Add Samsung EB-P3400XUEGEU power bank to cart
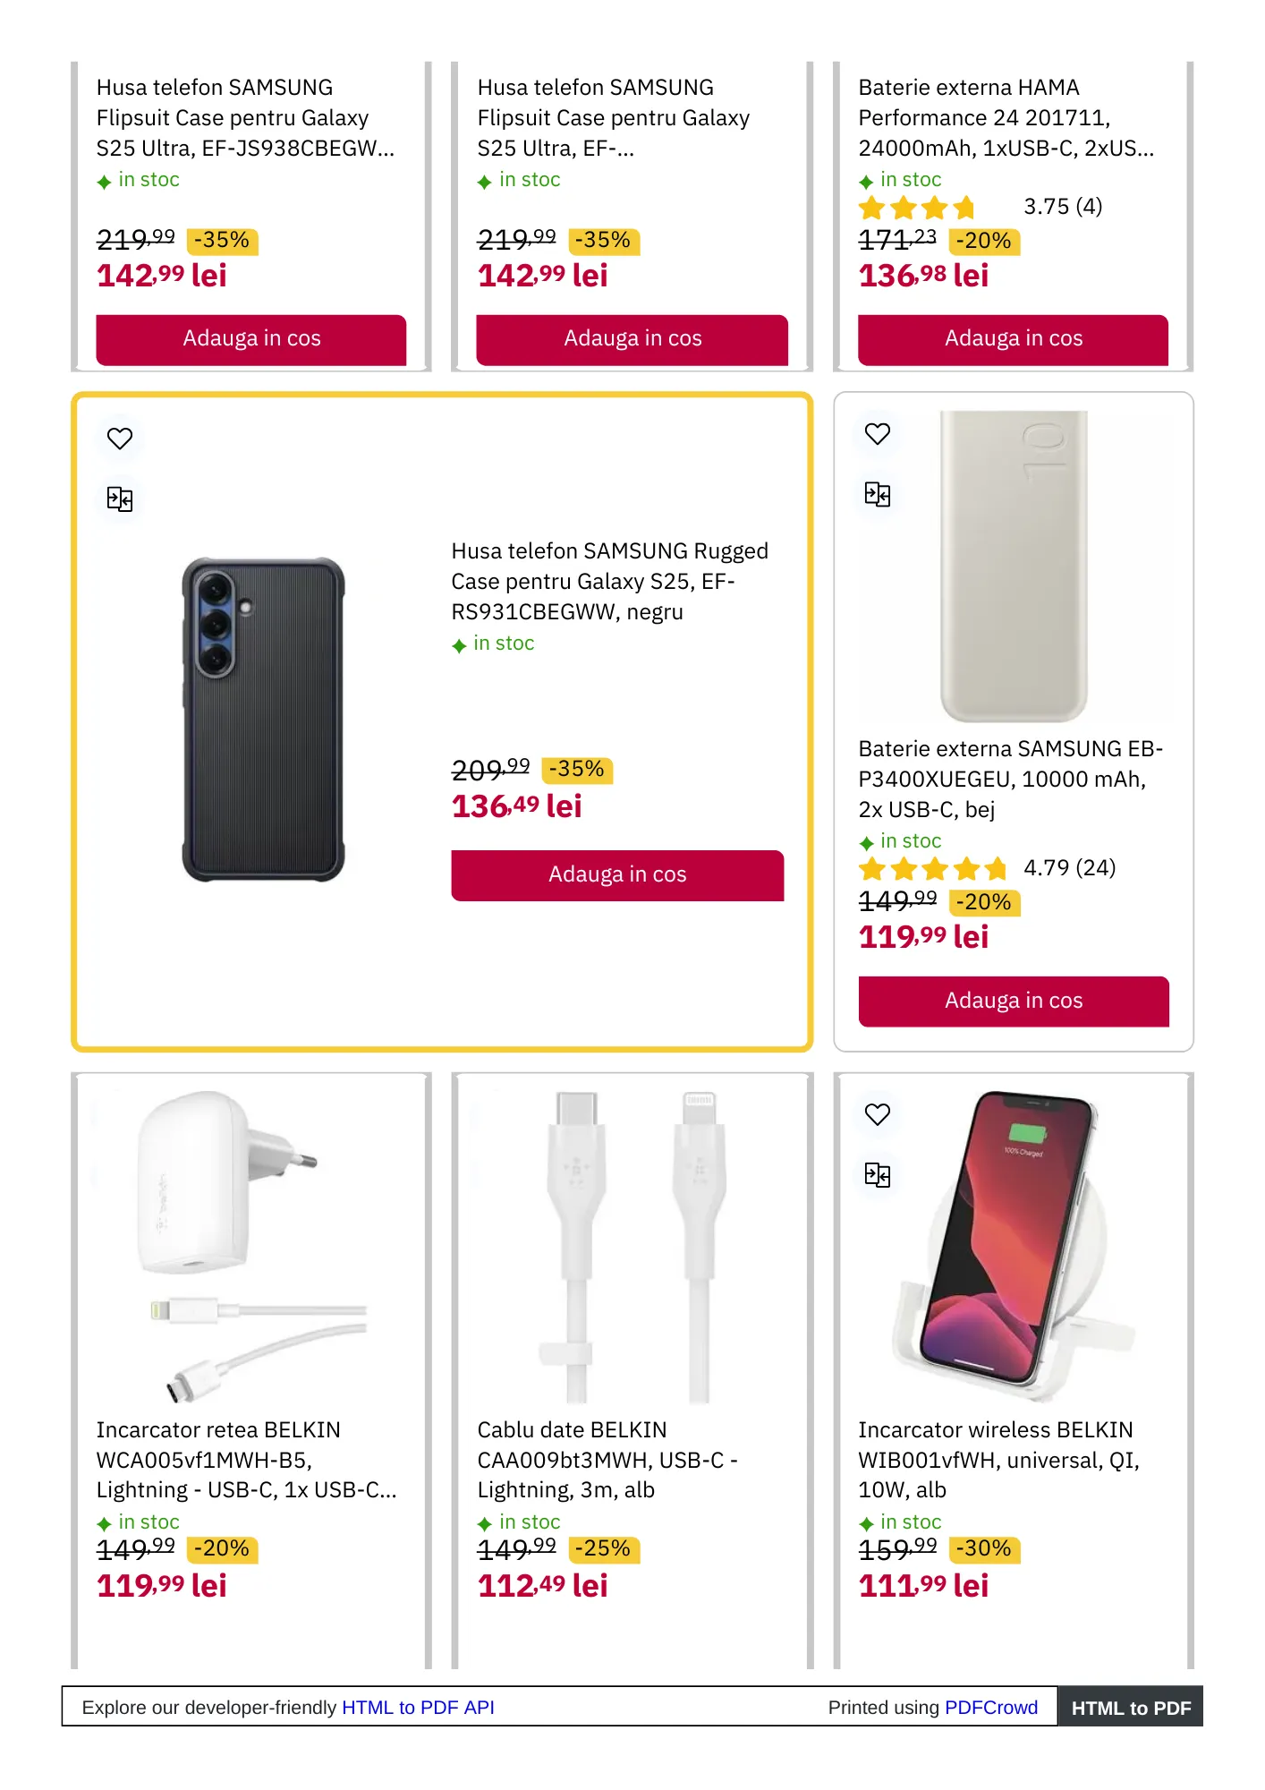The height and width of the screenshot is (1790, 1265). tap(1013, 1001)
